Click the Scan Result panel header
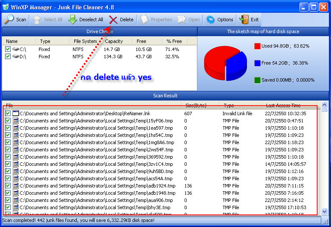This screenshot has height=227, width=331. (165, 96)
